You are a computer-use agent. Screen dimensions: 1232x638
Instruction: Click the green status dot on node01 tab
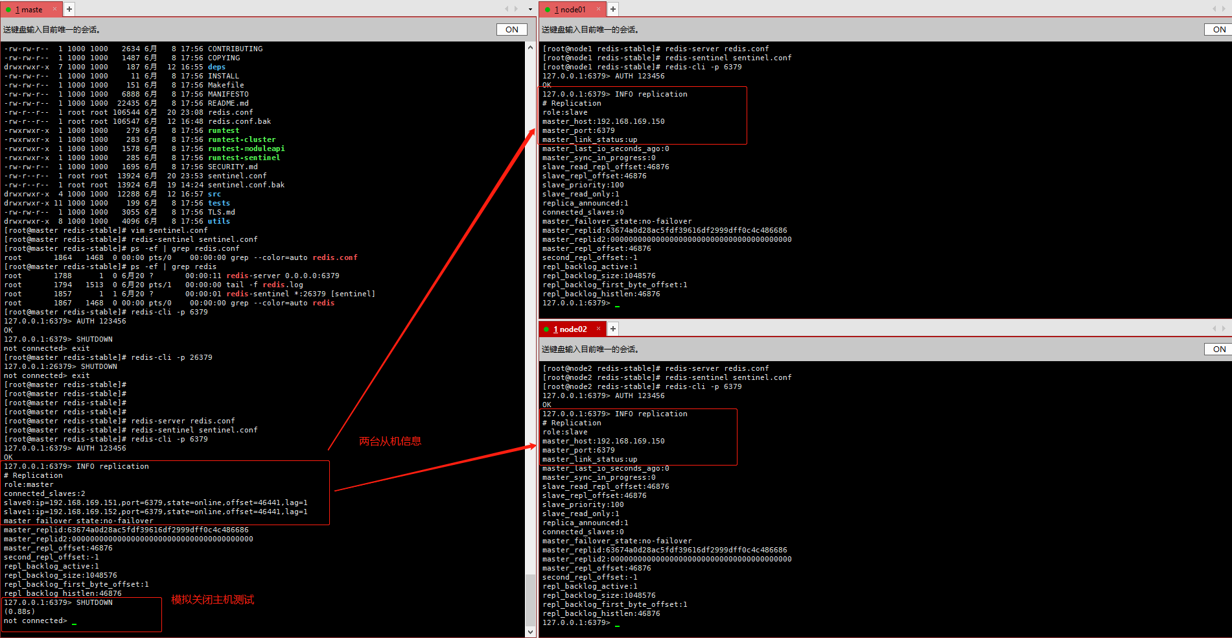(547, 10)
